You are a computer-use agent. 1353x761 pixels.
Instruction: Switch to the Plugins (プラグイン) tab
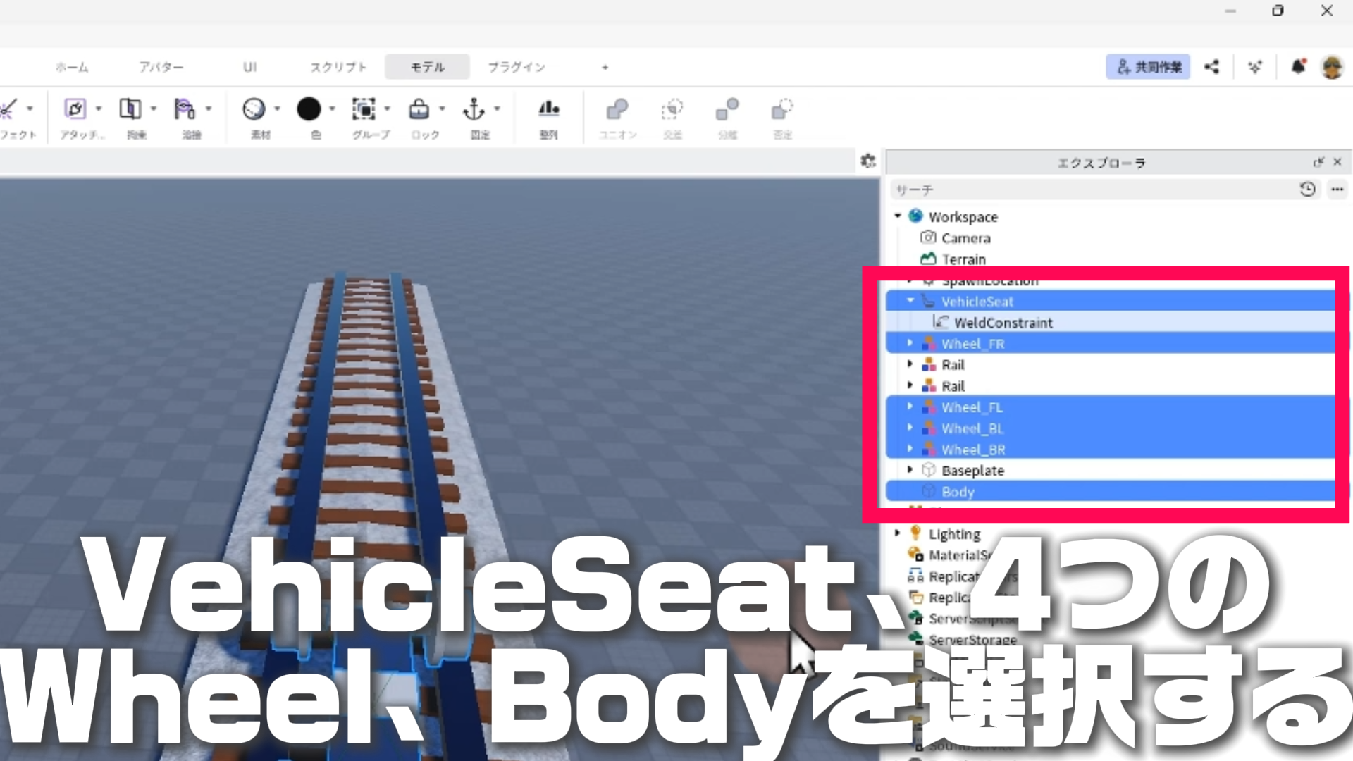[x=517, y=67]
